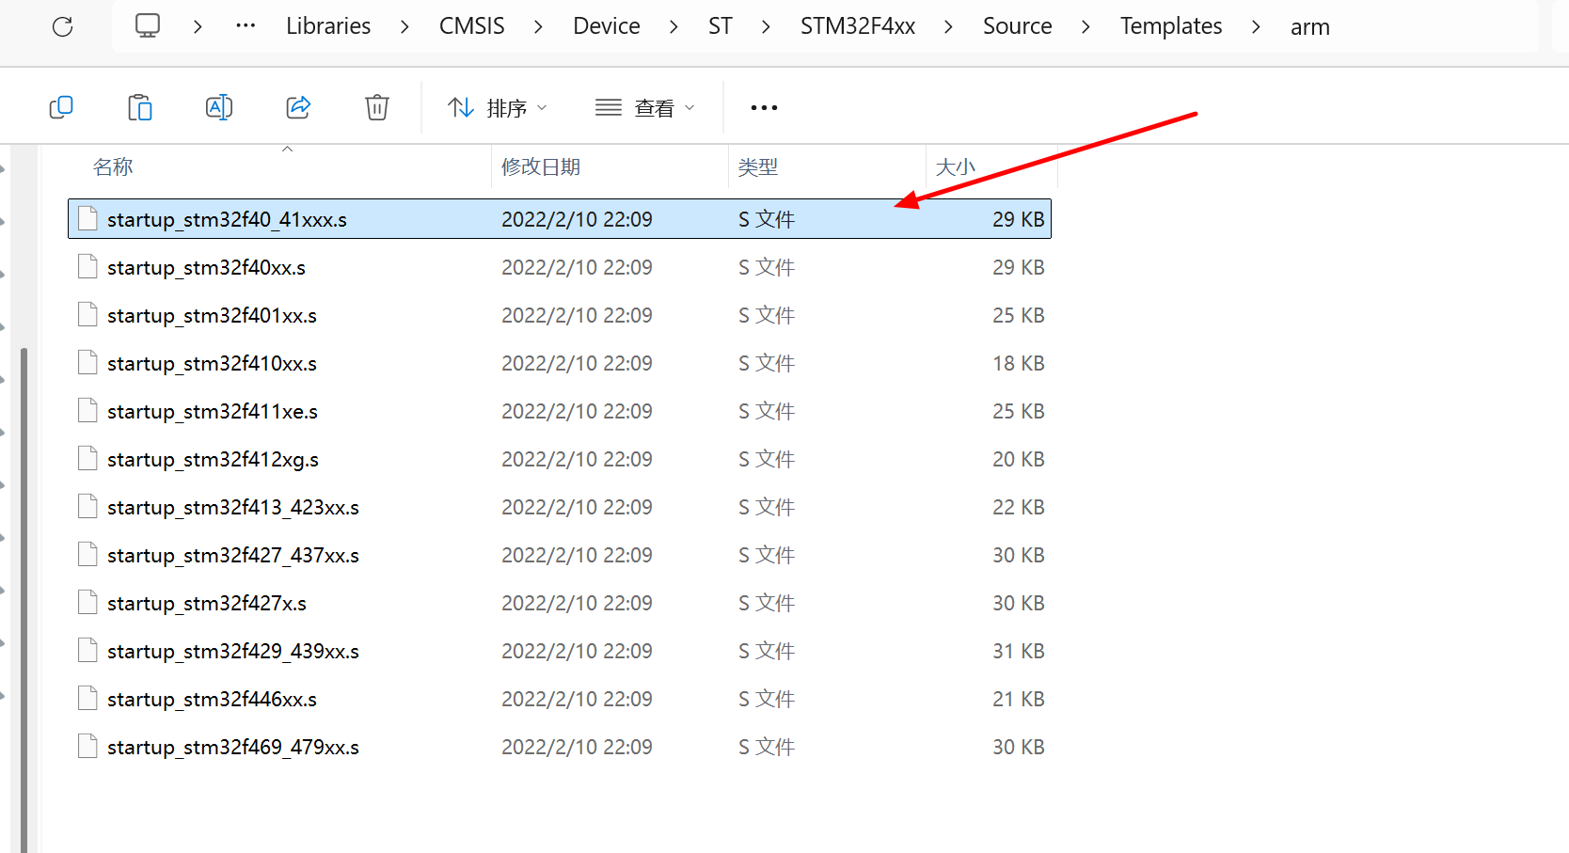
Task: Sort by 大小 column header
Action: point(956,167)
